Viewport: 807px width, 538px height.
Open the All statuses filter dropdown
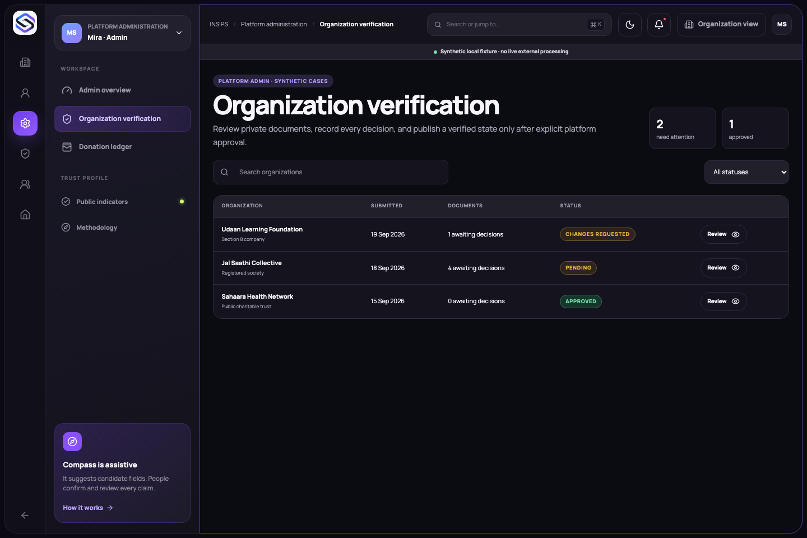(746, 172)
